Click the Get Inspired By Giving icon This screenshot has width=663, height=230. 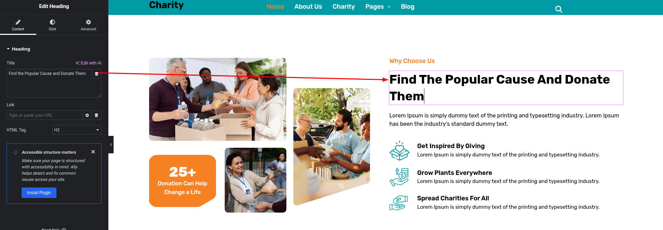point(399,151)
